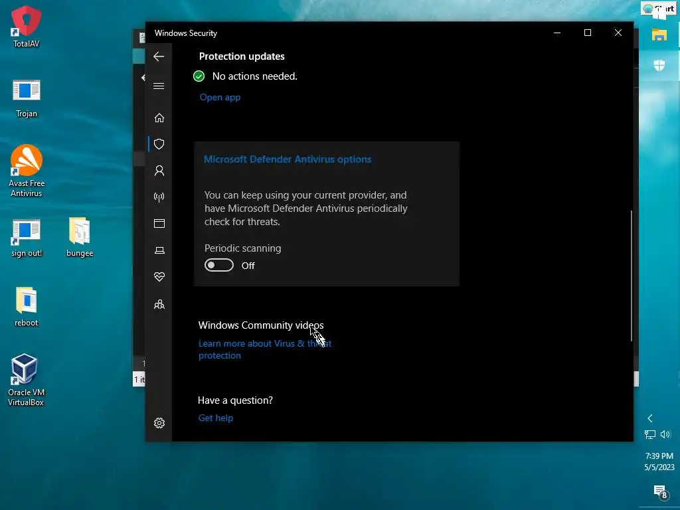Select Virus & threat protection shield icon
Screen dimensions: 680x510
click(x=159, y=144)
